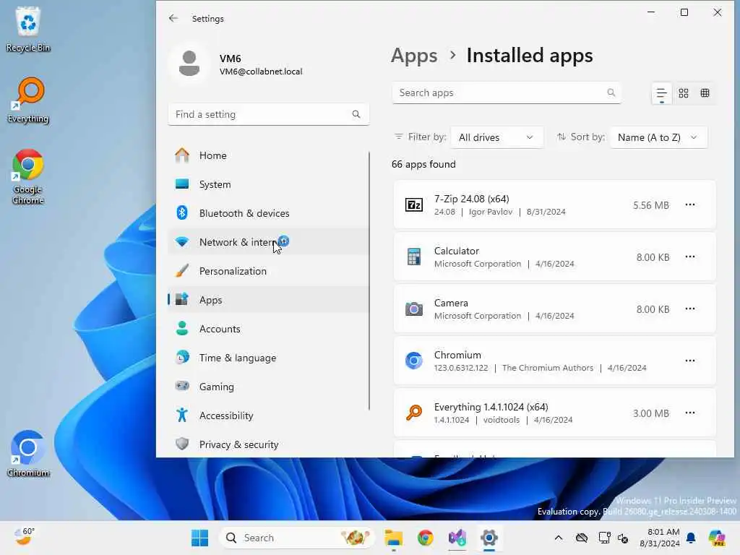Viewport: 740px width, 555px height.
Task: Click the taskbar Search box
Action: (297, 538)
